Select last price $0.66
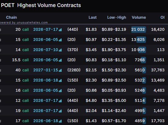168x125 pixels. click(x=91, y=90)
